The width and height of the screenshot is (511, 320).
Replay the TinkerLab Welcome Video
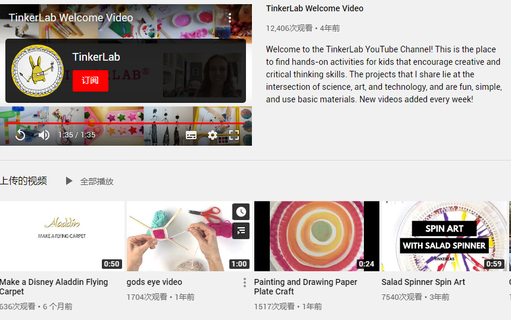pyautogui.click(x=20, y=135)
